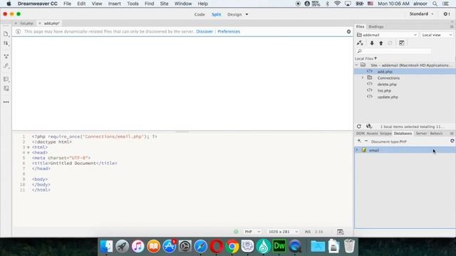Select list.php in the Files tree

(384, 90)
